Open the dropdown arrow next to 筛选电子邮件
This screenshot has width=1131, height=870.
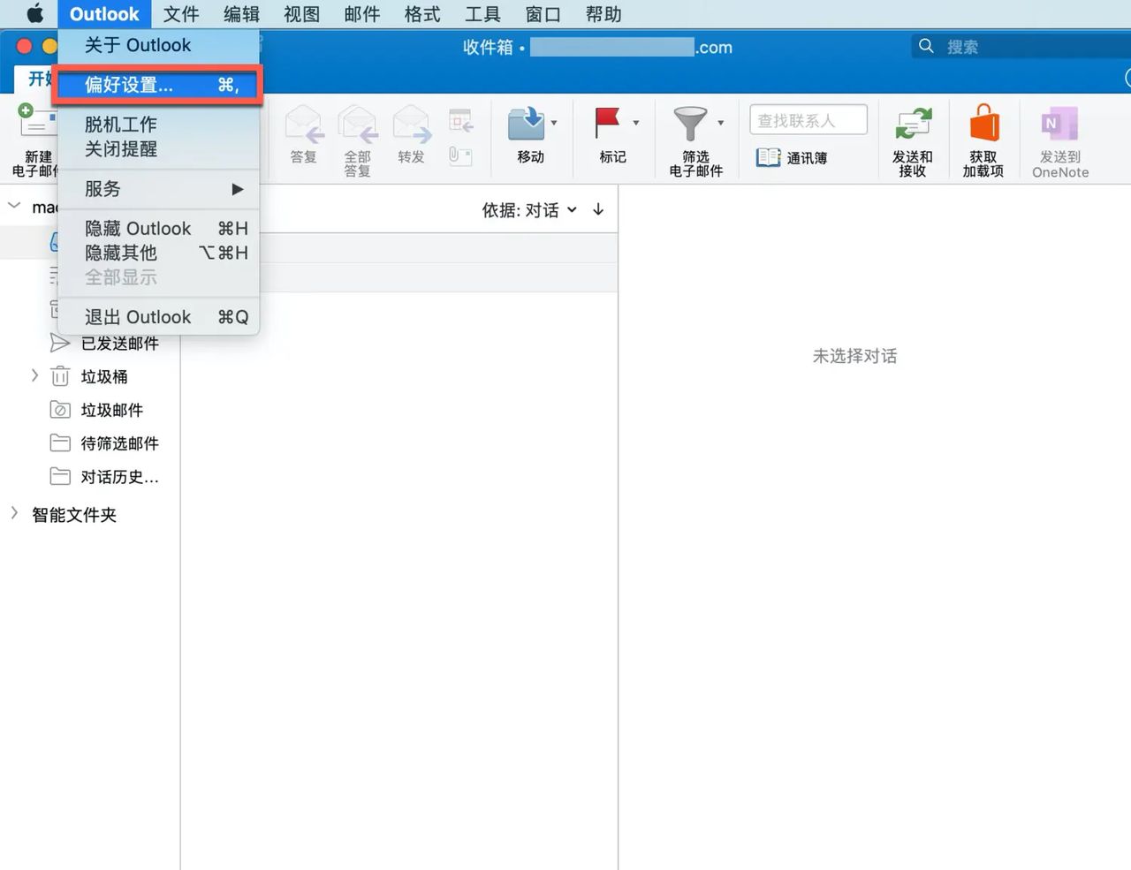(x=721, y=123)
